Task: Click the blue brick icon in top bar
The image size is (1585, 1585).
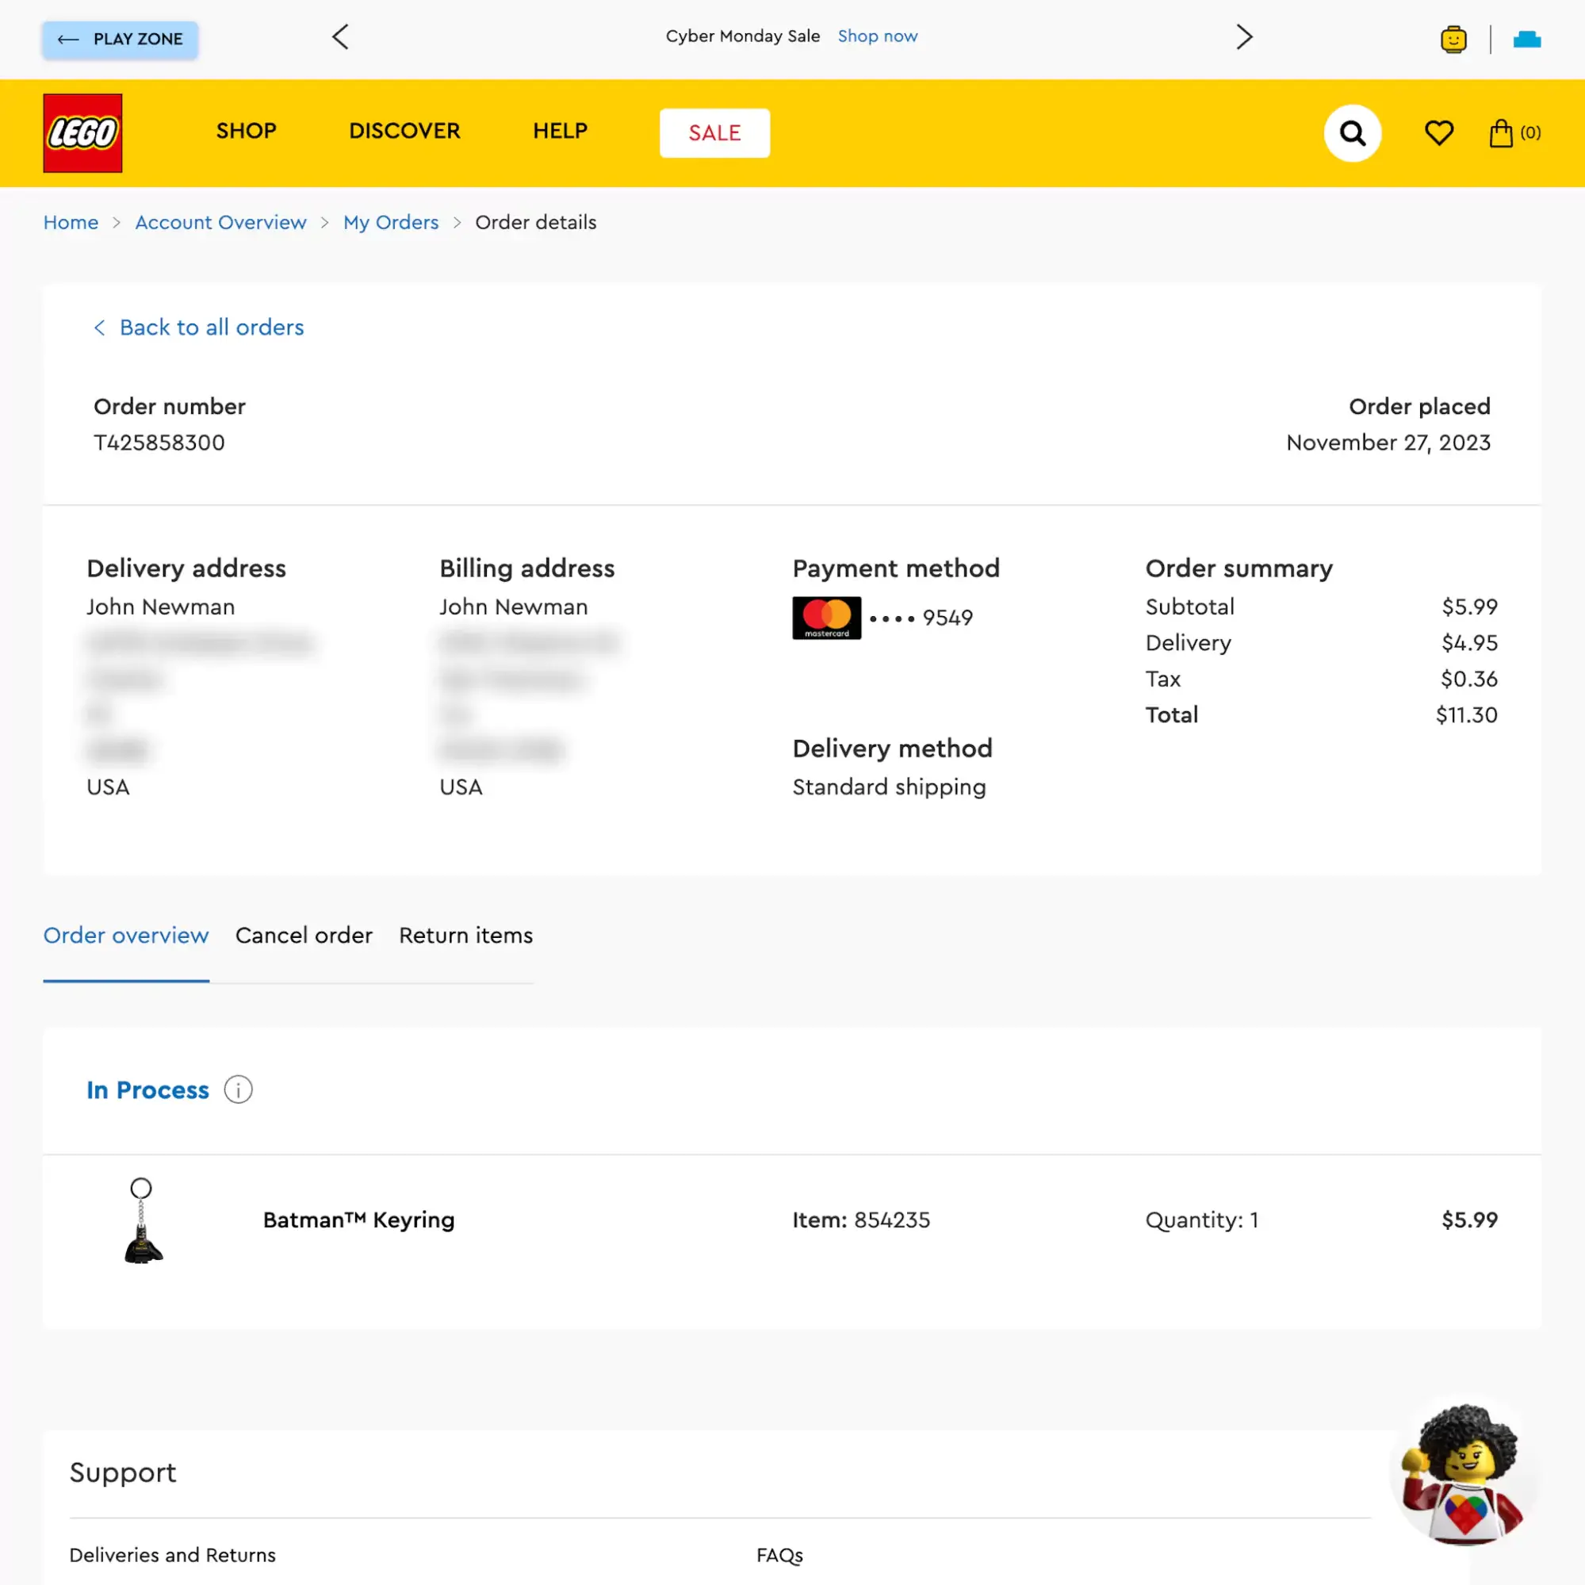Action: 1526,39
